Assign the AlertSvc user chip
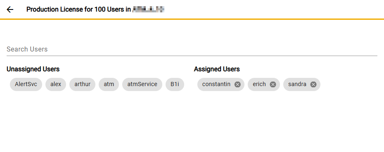Image resolution: width=384 pixels, height=152 pixels. (x=26, y=84)
